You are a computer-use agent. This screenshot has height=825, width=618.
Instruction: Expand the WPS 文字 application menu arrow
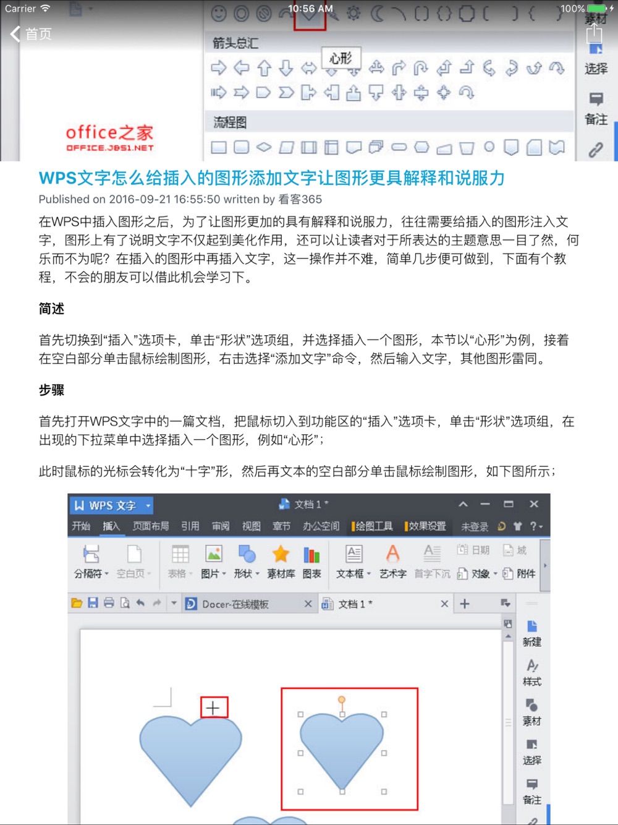(x=148, y=506)
